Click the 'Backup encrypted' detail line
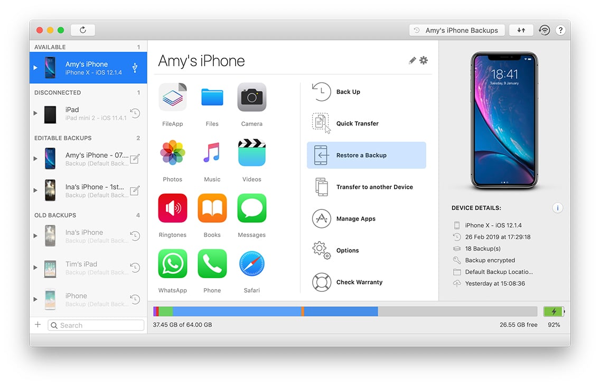The width and height of the screenshot is (600, 386). (x=490, y=260)
